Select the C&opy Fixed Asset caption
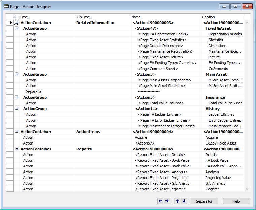Screen dimensions: 256x210 223,143
